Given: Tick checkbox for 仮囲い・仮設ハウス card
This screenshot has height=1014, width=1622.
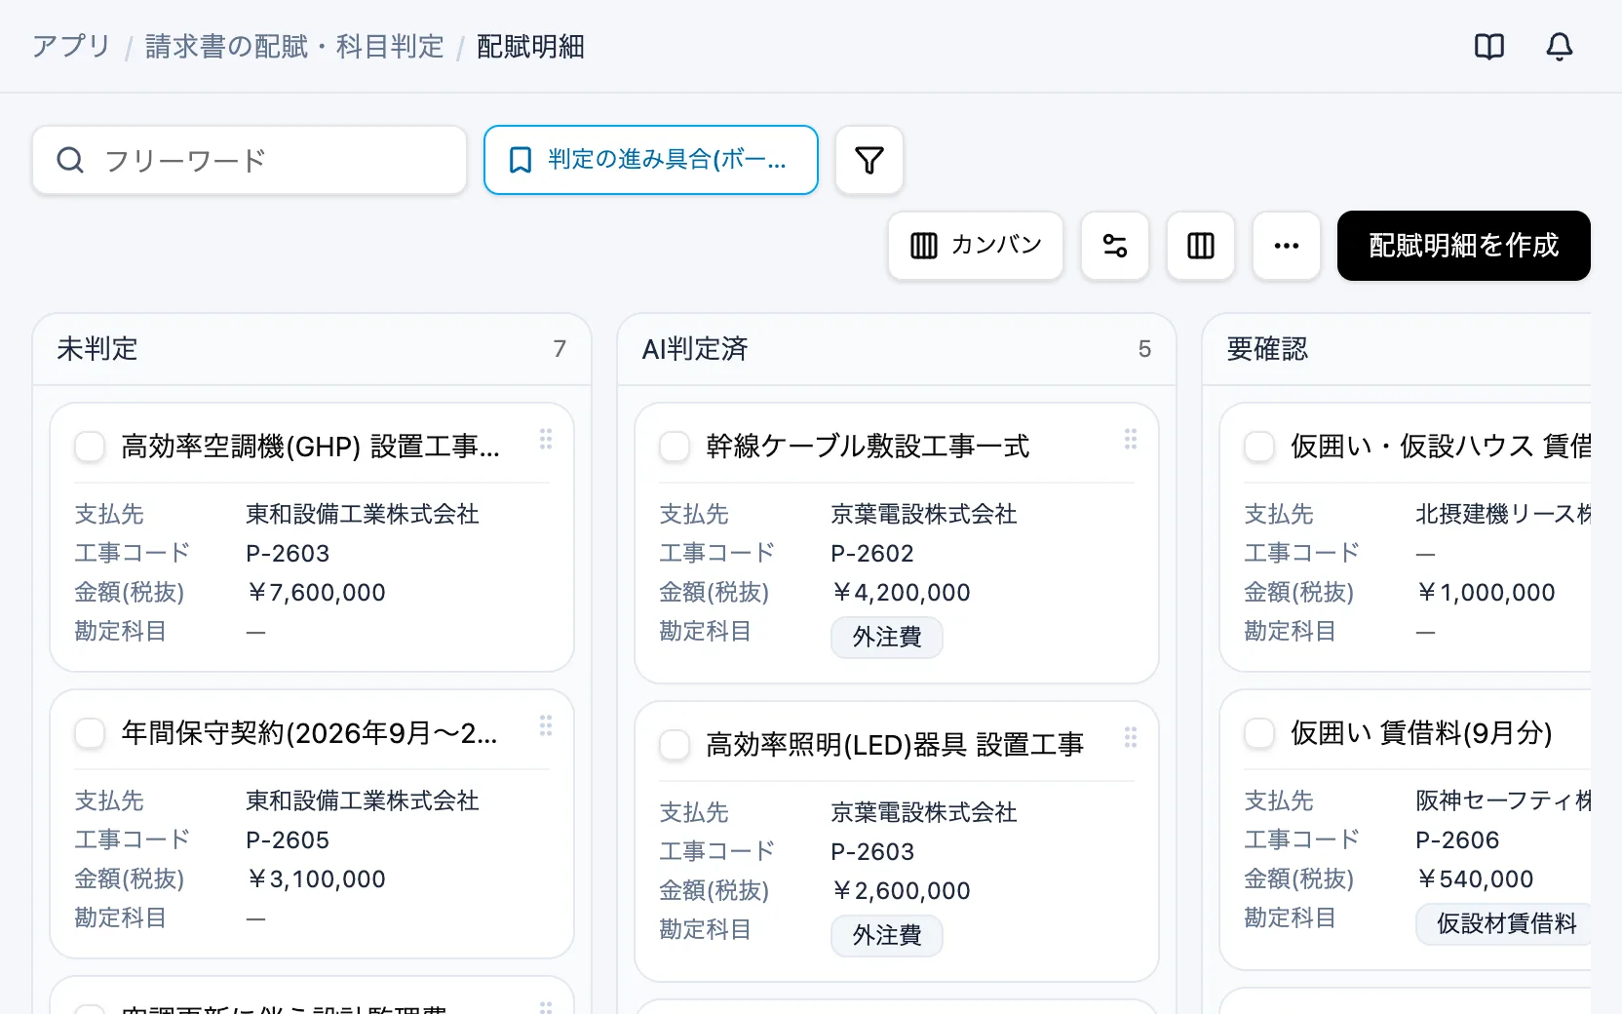Looking at the screenshot, I should pos(1259,447).
